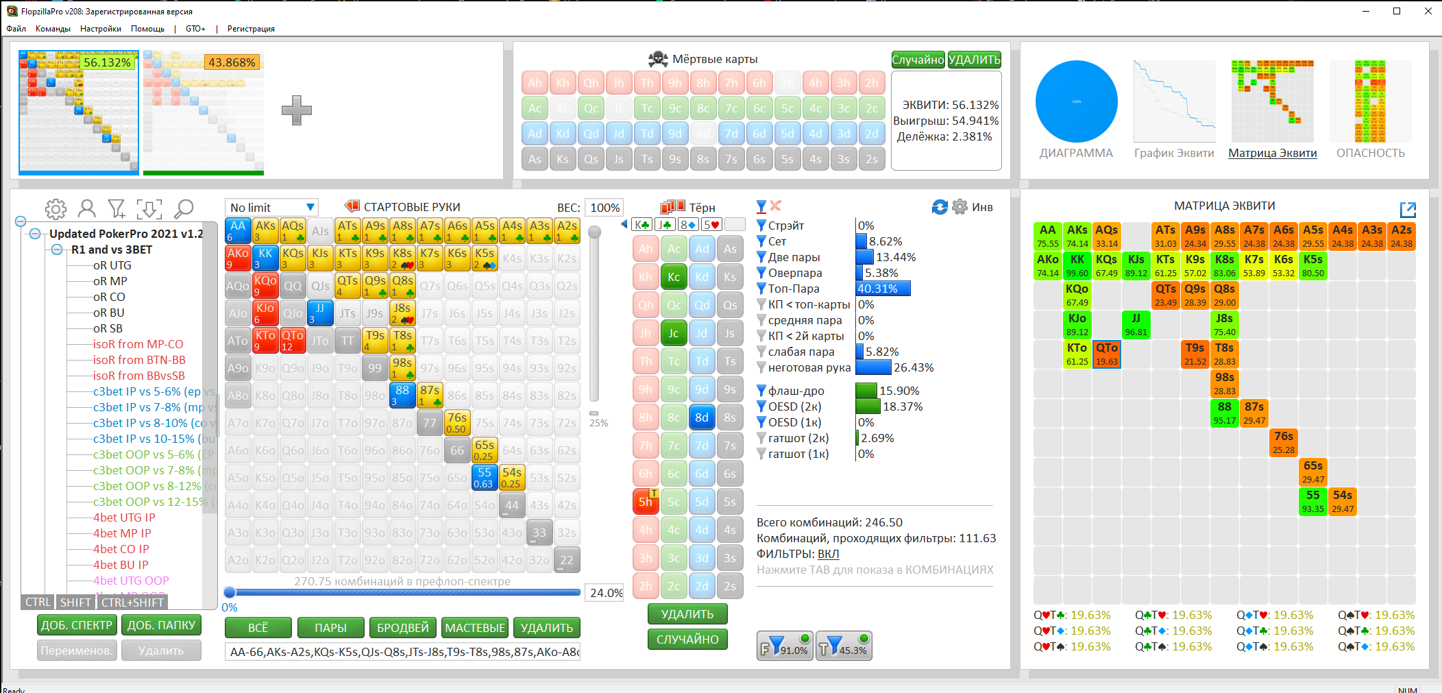Select oR UTG range in tree

coord(112,265)
